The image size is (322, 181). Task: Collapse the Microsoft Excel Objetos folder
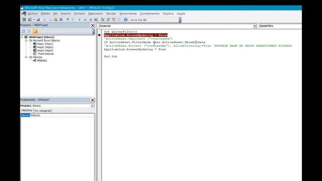(26, 40)
